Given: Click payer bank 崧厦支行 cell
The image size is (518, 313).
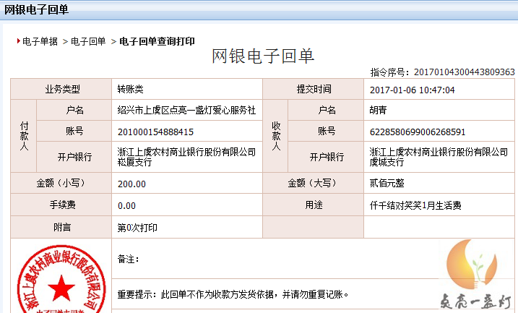Looking at the screenshot, I should [187, 157].
